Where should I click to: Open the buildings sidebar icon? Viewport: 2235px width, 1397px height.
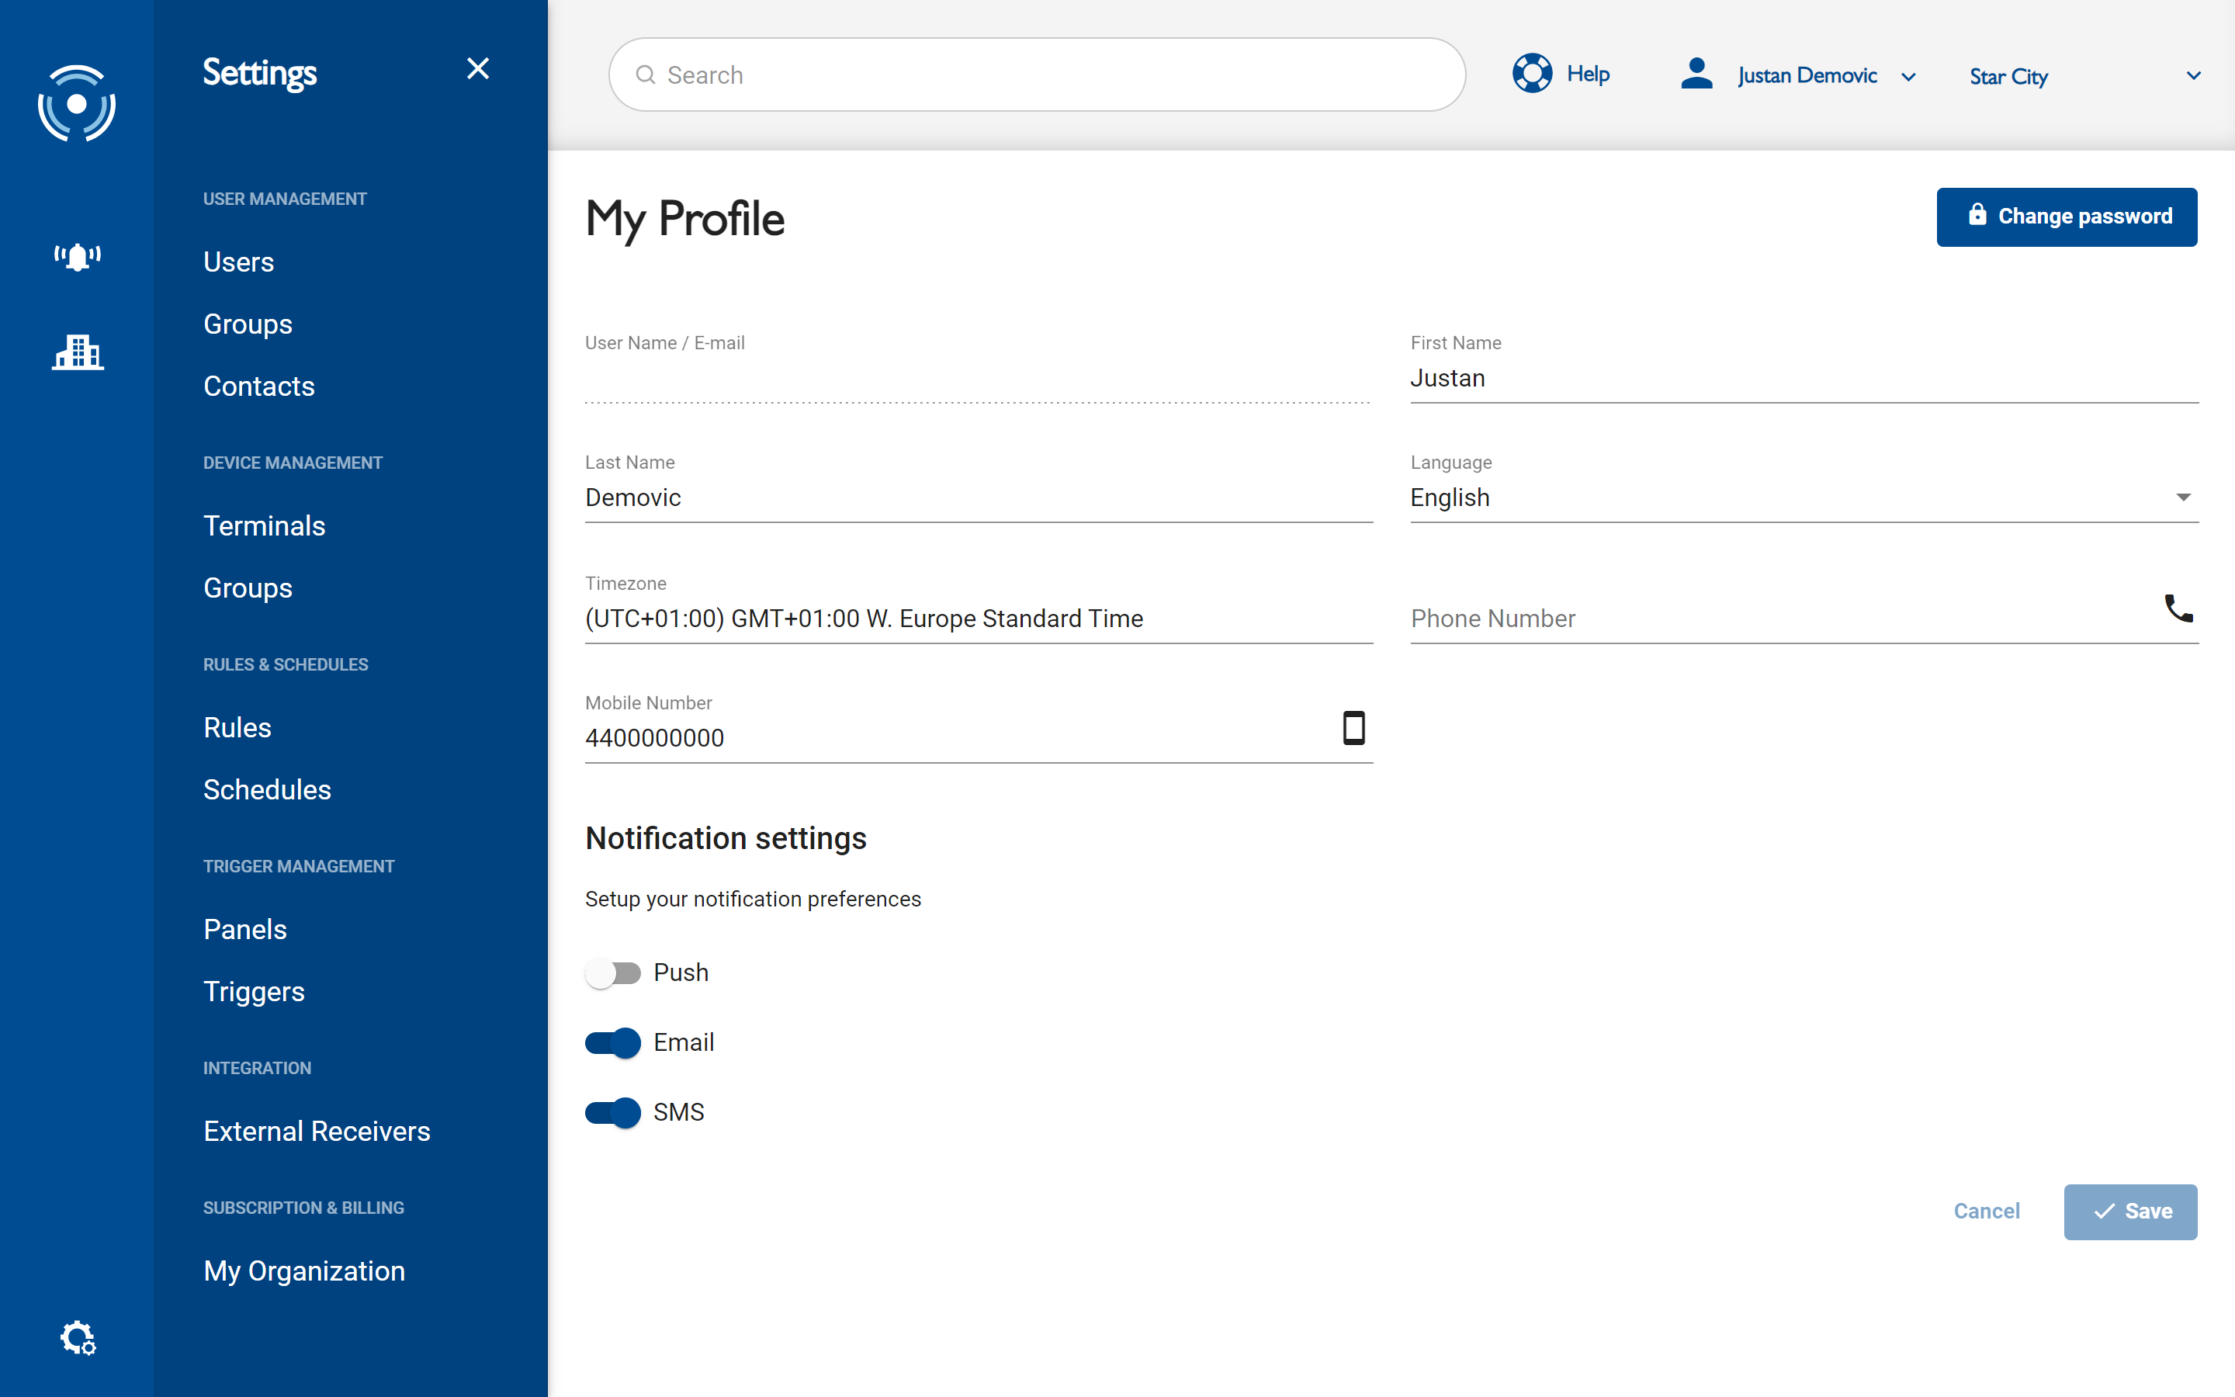[78, 352]
